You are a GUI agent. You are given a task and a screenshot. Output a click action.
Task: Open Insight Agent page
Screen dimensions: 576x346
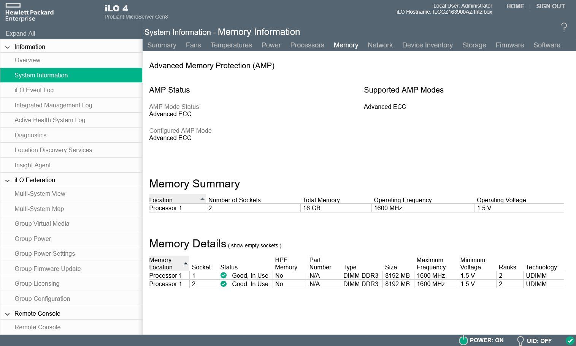click(71, 165)
